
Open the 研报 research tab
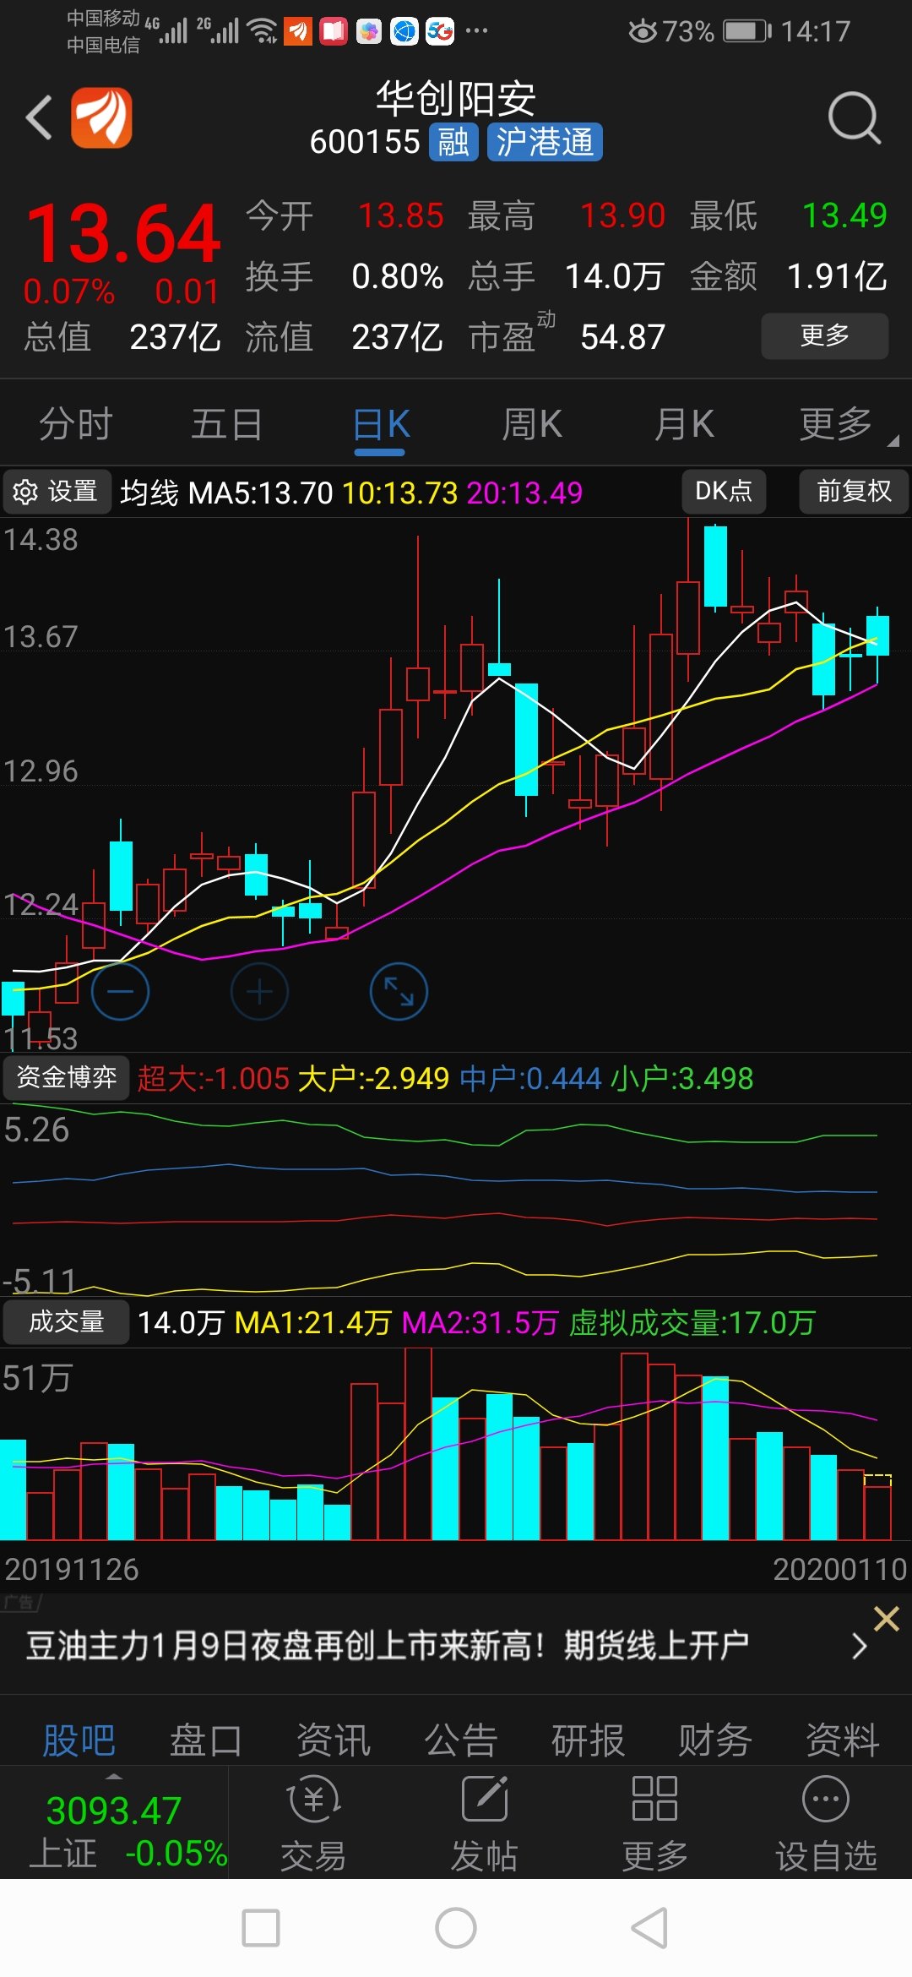coord(588,1740)
